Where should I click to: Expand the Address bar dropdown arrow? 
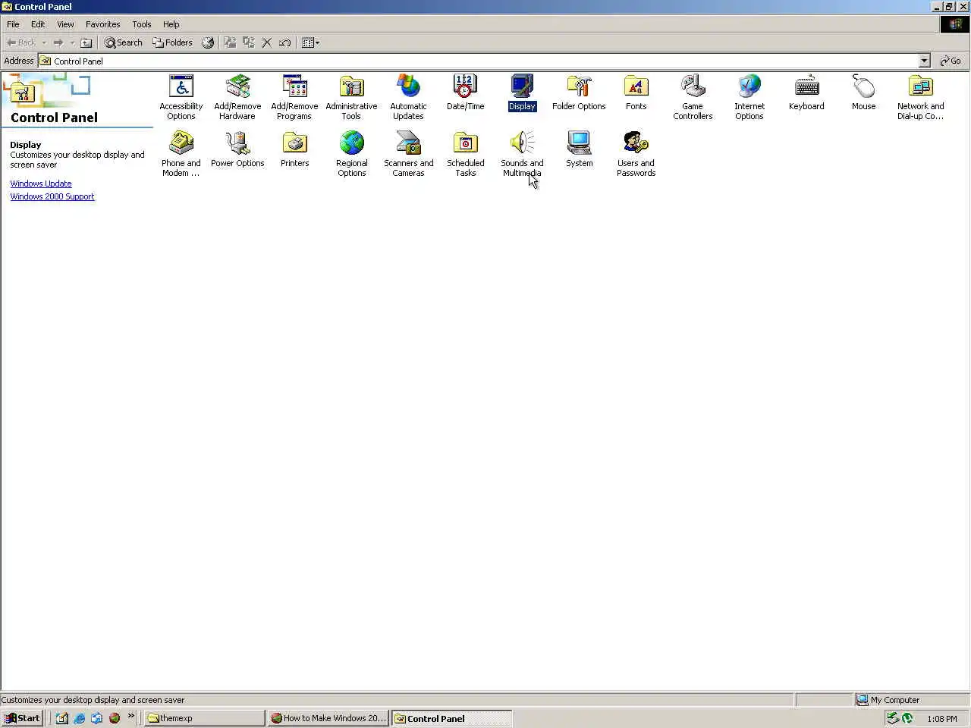[924, 61]
